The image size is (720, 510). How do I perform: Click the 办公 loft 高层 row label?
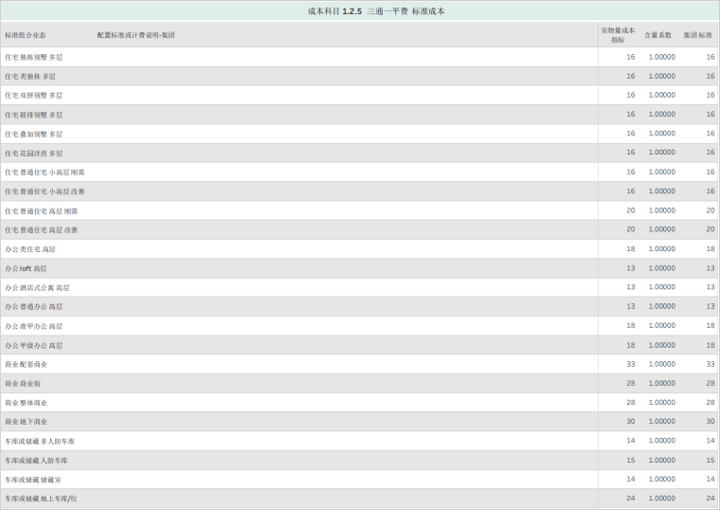[x=26, y=268]
